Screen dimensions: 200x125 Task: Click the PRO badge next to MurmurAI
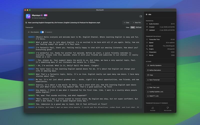pos(45,15)
